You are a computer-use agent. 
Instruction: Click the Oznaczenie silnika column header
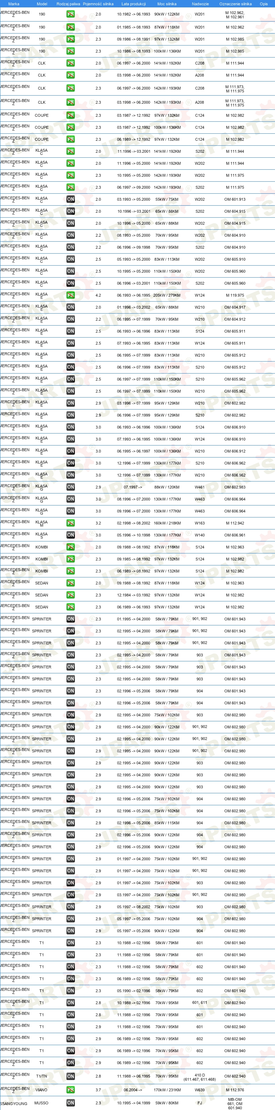(235, 4)
